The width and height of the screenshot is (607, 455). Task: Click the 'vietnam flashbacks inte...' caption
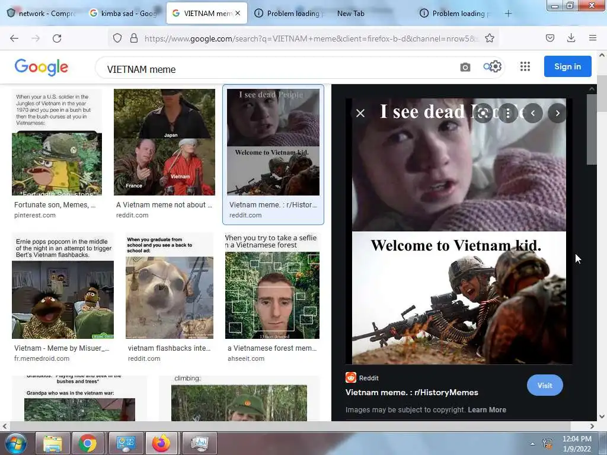coord(169,348)
